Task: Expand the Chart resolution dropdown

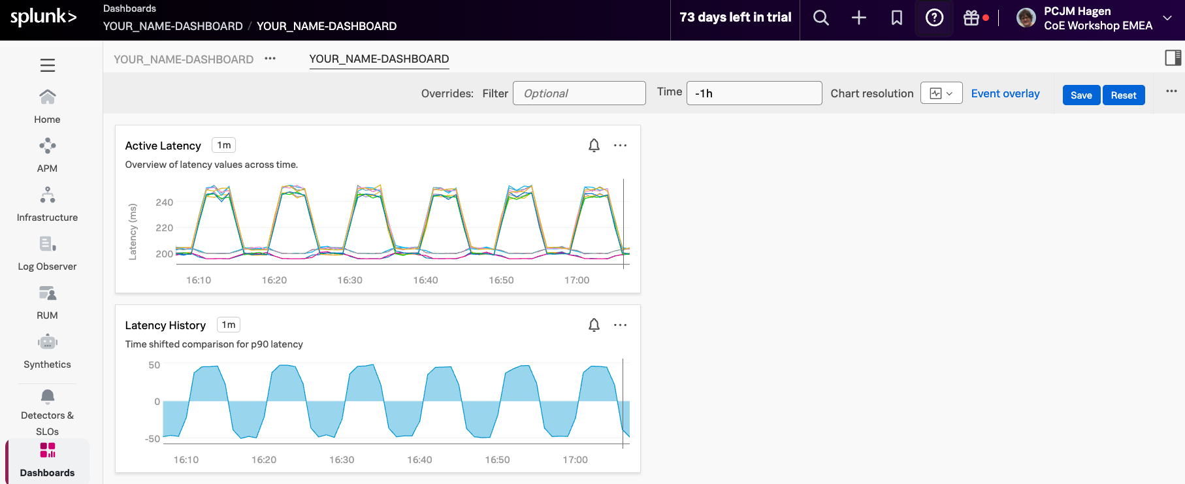Action: 941,93
